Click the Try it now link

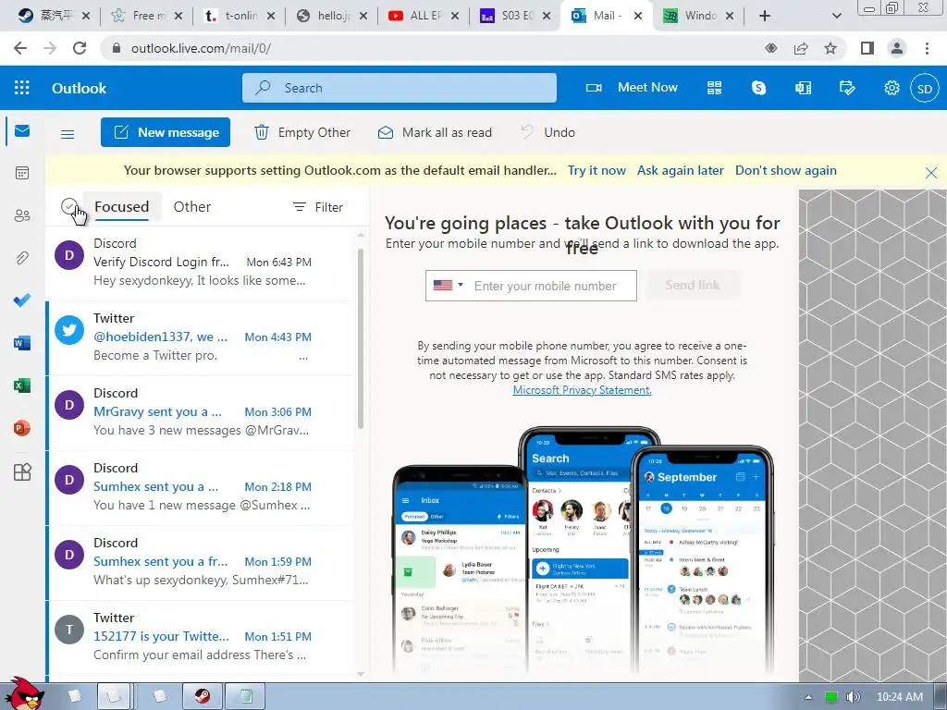tap(596, 170)
